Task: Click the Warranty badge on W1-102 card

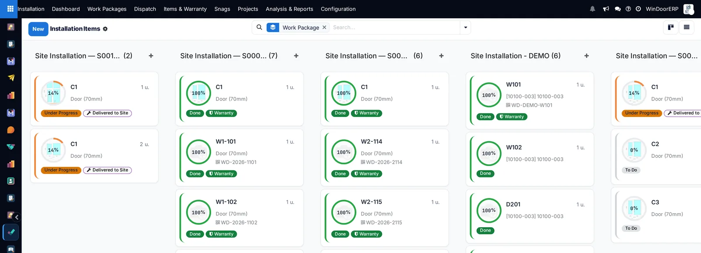Action: (221, 234)
